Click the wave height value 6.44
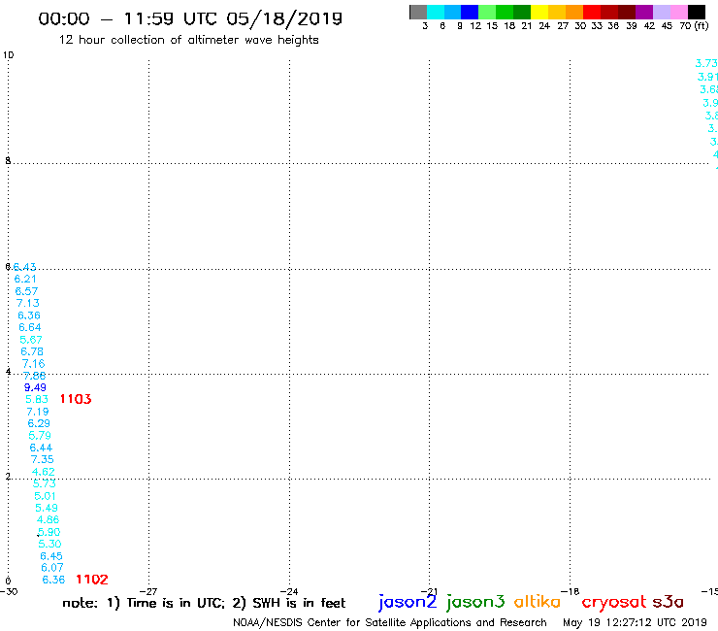 click(41, 448)
